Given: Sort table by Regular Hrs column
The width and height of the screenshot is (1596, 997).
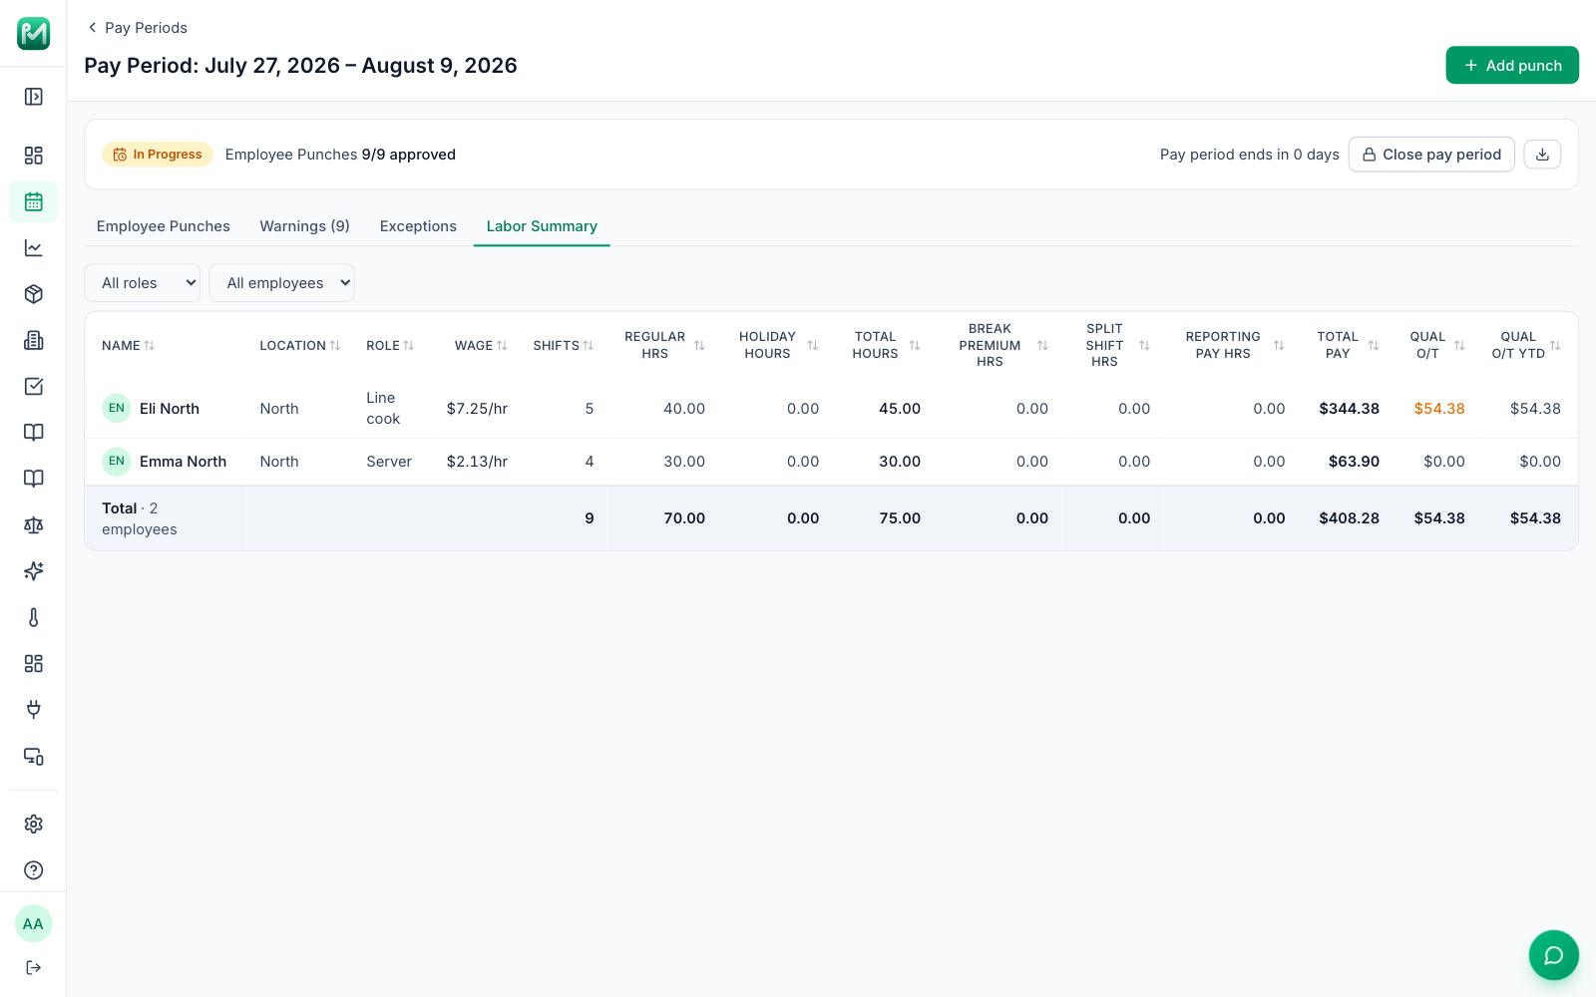Looking at the screenshot, I should (664, 345).
